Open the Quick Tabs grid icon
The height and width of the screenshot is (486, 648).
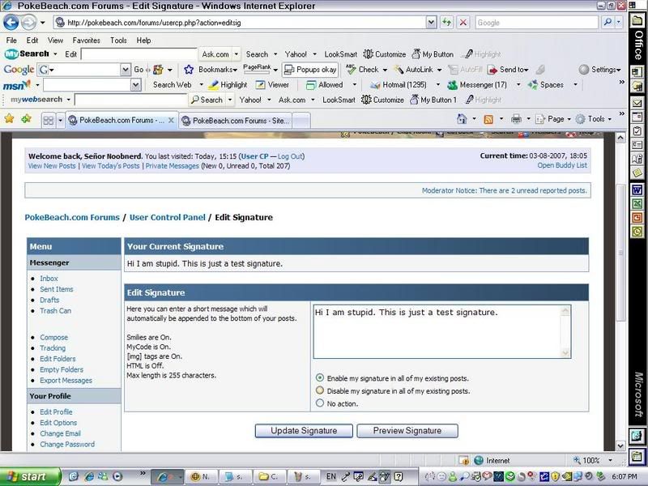pyautogui.click(x=49, y=120)
